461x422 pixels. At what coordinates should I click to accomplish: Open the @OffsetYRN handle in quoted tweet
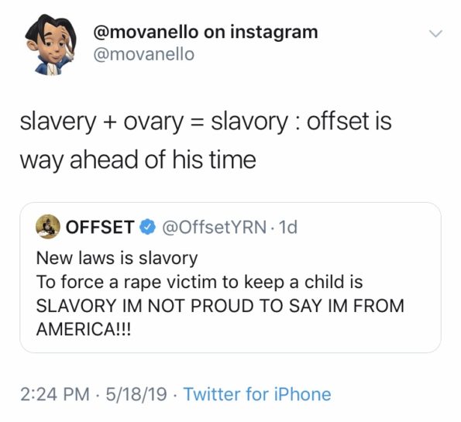pyautogui.click(x=214, y=227)
